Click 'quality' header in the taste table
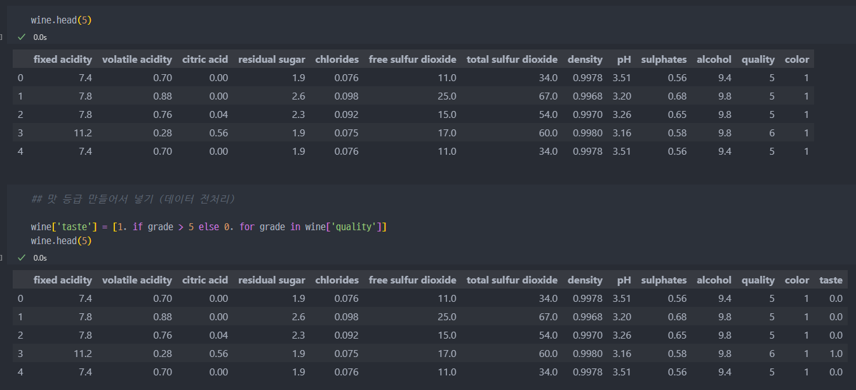This screenshot has height=390, width=856. point(758,280)
